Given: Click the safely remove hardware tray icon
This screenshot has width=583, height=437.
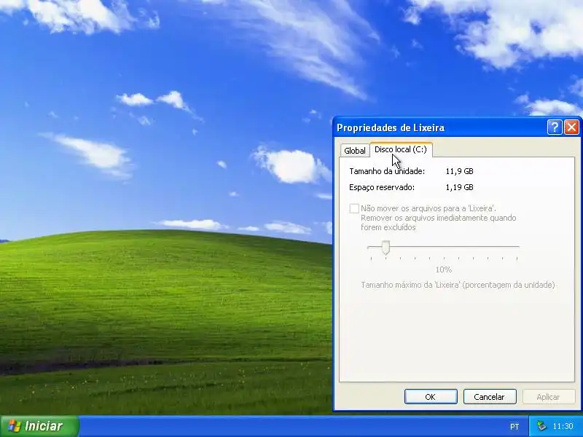Looking at the screenshot, I should (541, 426).
